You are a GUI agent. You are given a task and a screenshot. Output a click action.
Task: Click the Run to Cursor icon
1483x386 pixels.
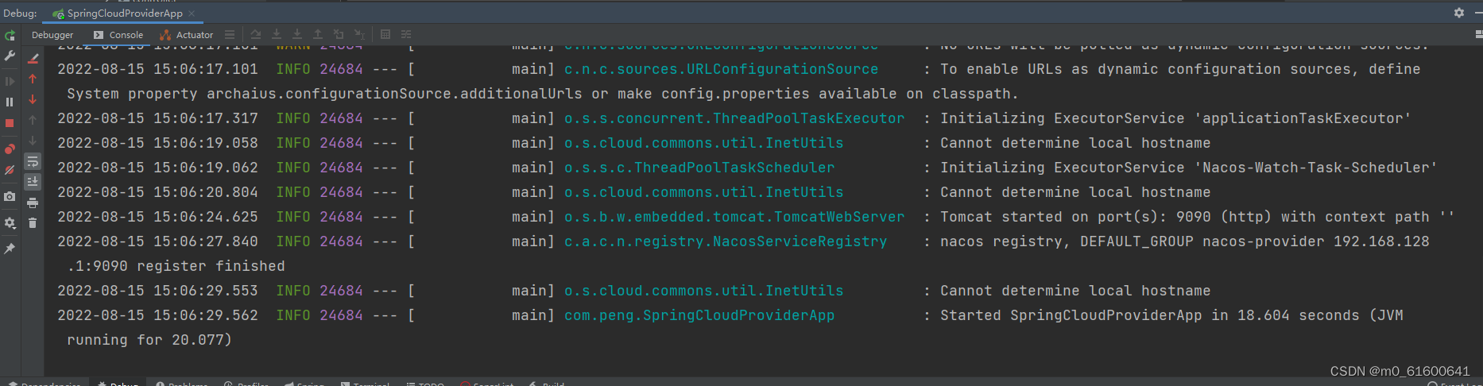point(359,35)
